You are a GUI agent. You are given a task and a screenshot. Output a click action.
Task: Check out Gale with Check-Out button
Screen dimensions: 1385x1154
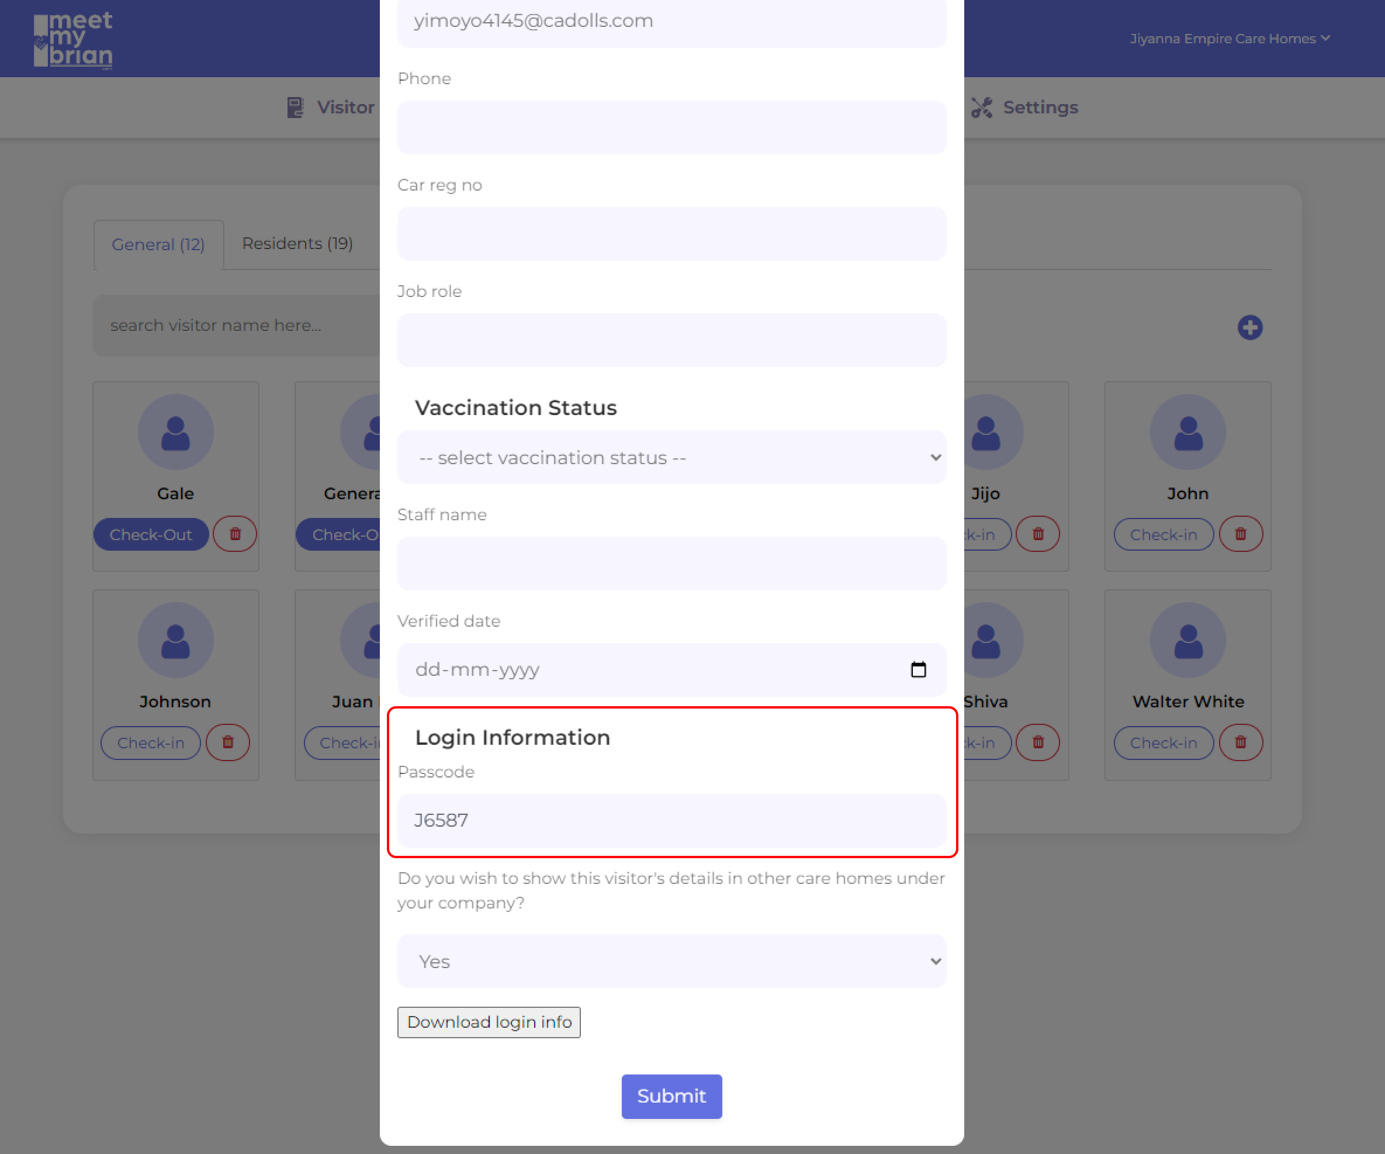150,534
